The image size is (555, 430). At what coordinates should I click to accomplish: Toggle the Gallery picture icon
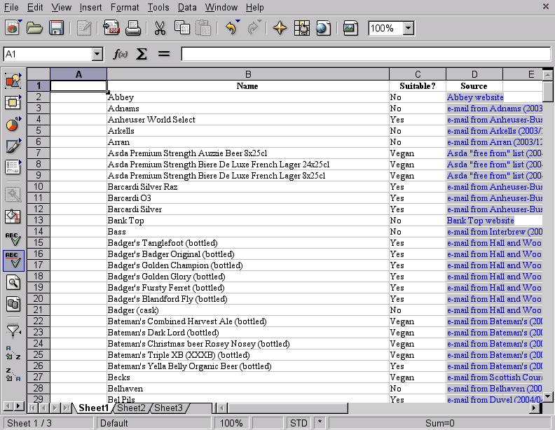pyautogui.click(x=350, y=28)
